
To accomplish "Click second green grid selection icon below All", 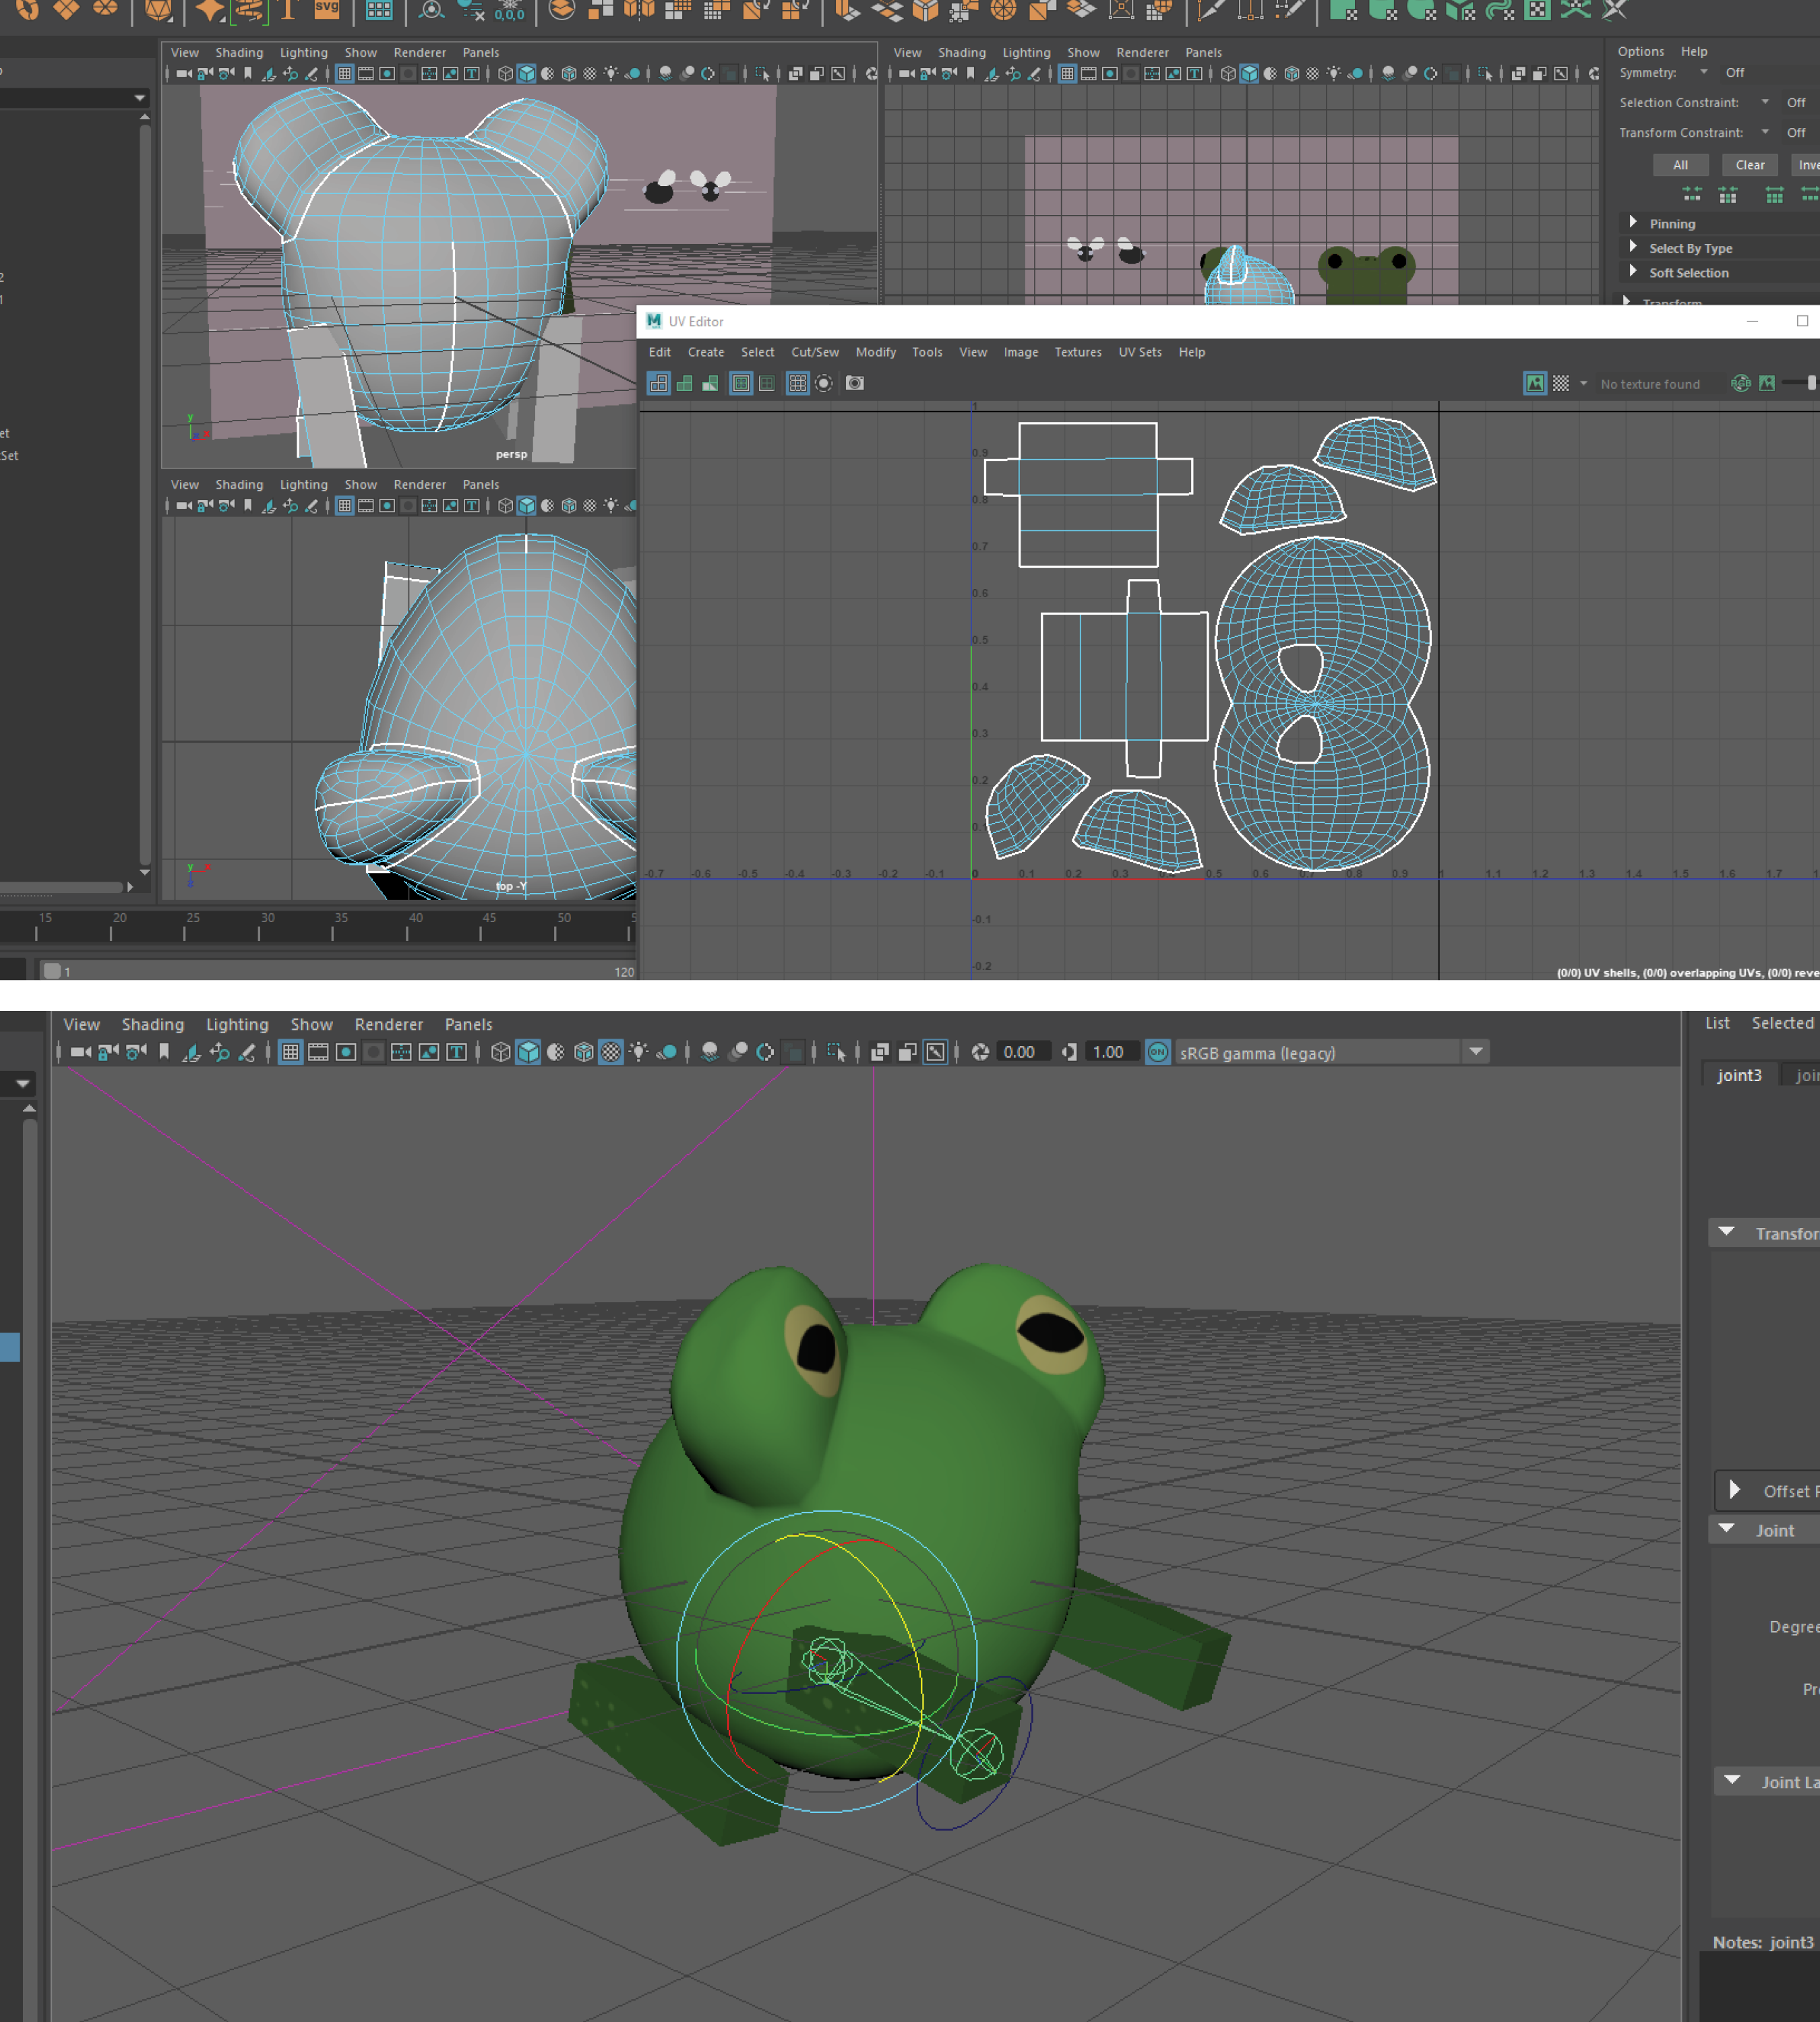I will (x=1728, y=194).
